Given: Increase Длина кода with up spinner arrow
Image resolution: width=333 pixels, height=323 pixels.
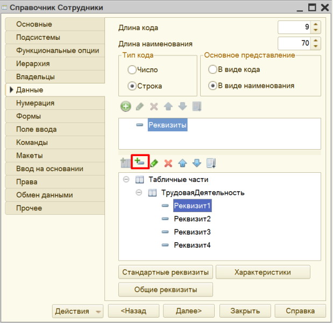Looking at the screenshot, I should [x=316, y=24].
